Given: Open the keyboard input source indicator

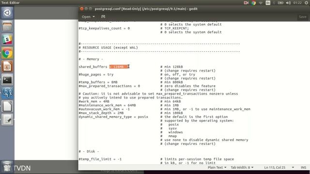Looking at the screenshot, I should tap(268, 3).
